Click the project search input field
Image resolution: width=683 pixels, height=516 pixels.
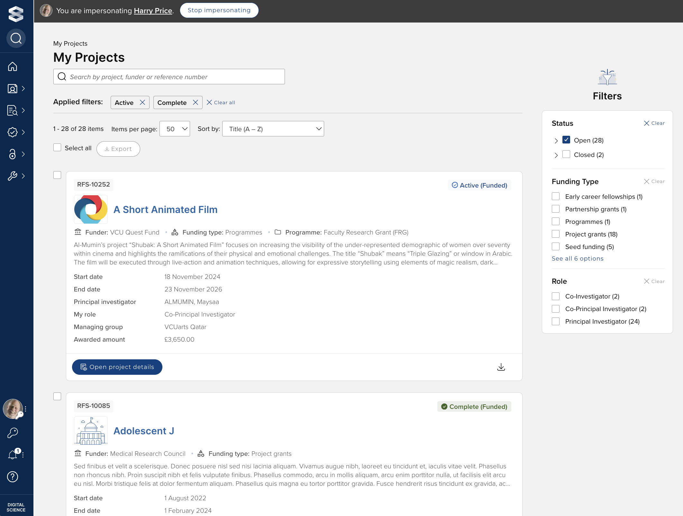coord(169,77)
